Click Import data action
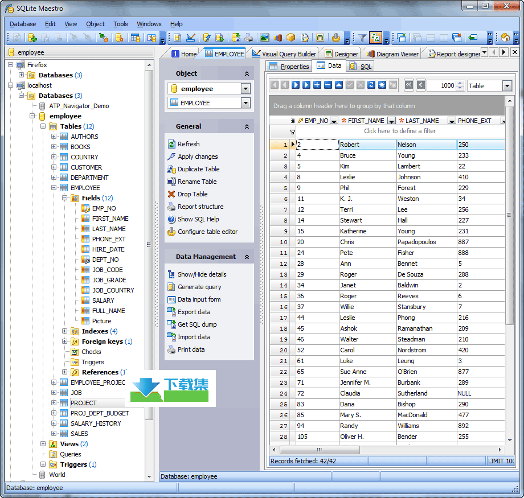524x498 pixels. click(189, 337)
